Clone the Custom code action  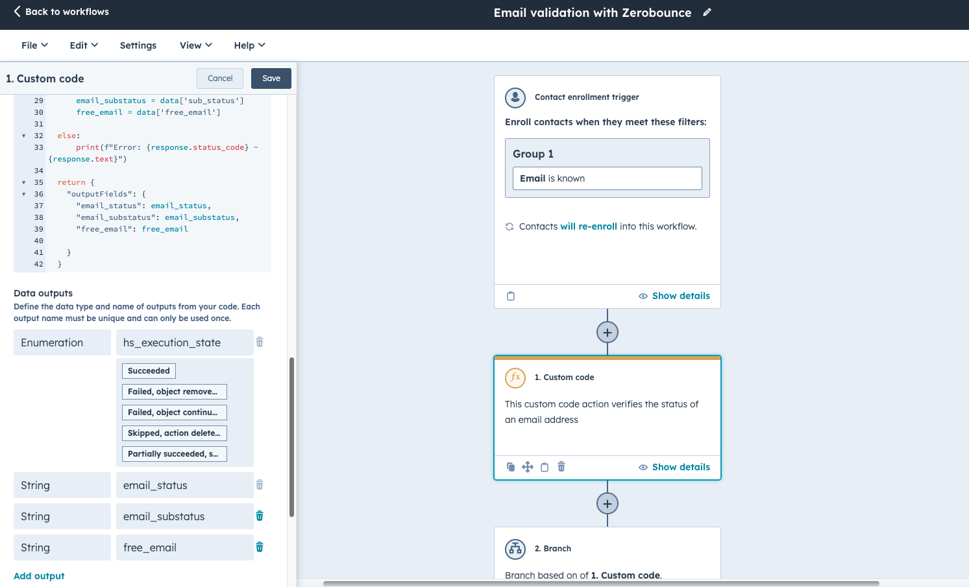coord(511,467)
